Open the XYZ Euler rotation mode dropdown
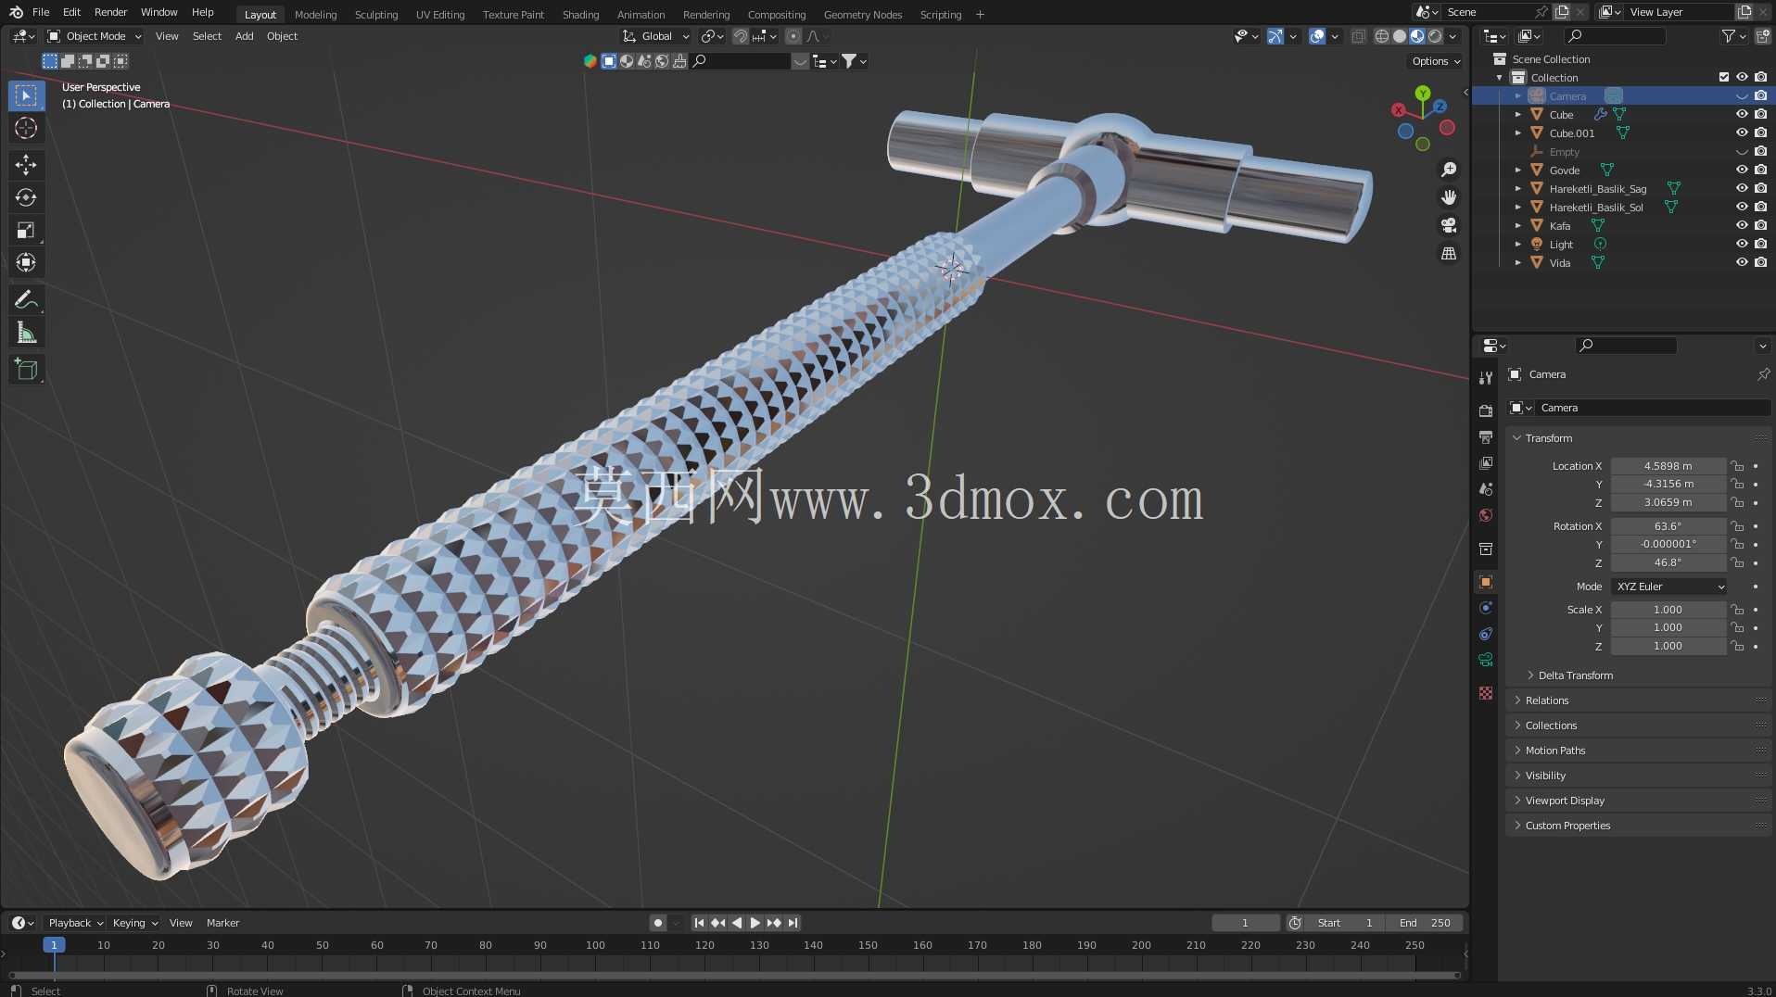1776x997 pixels. (x=1669, y=587)
